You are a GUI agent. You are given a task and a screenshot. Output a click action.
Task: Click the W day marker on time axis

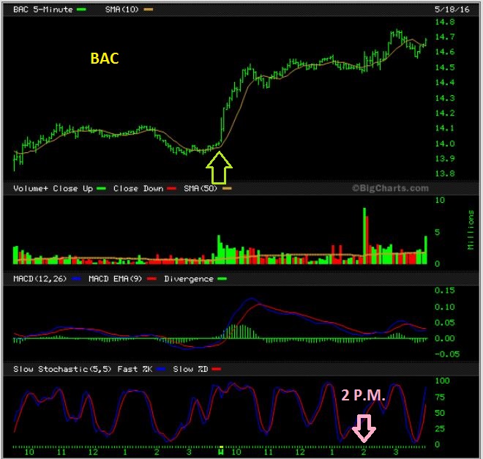(x=221, y=452)
